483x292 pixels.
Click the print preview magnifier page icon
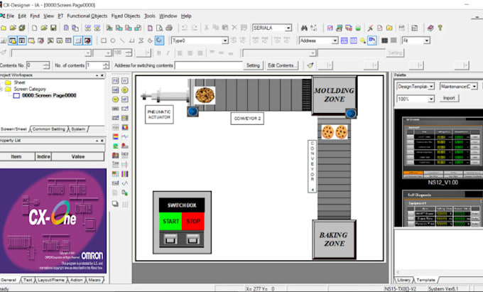[x=160, y=28]
